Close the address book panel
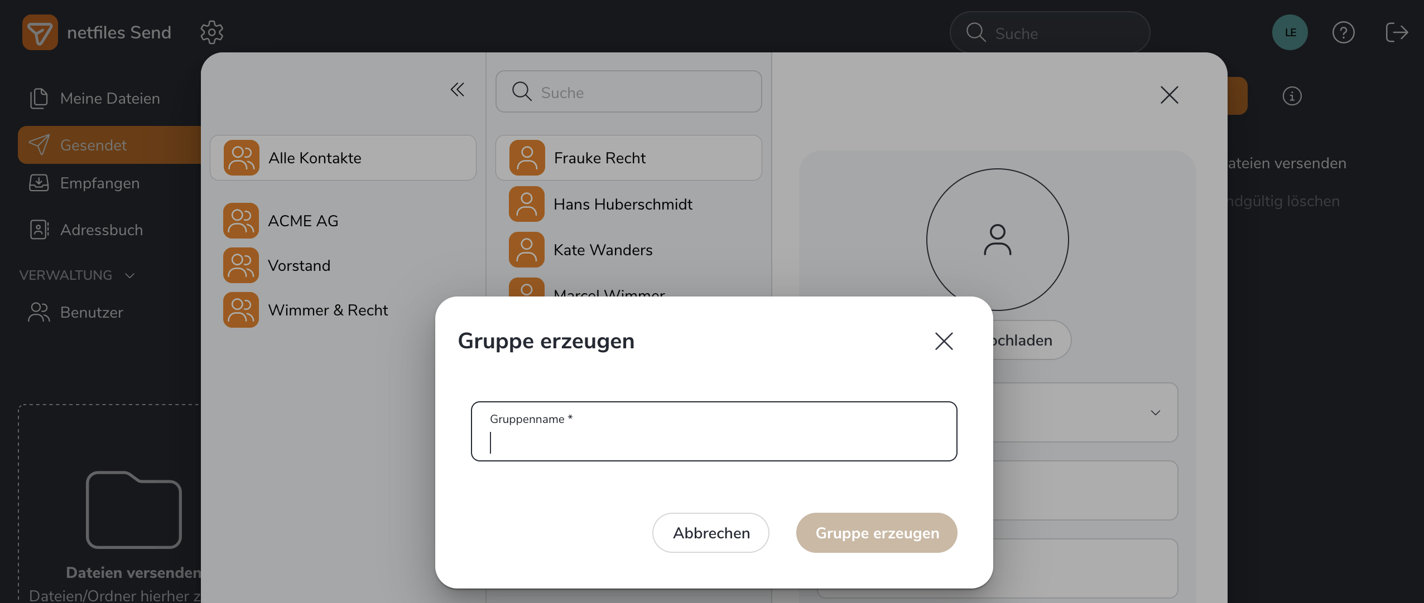Image resolution: width=1424 pixels, height=603 pixels. pos(1169,95)
